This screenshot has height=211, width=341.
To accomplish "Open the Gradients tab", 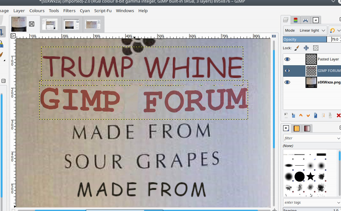I will click(x=307, y=128).
